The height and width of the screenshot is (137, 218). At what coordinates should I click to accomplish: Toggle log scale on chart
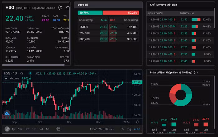129,129
